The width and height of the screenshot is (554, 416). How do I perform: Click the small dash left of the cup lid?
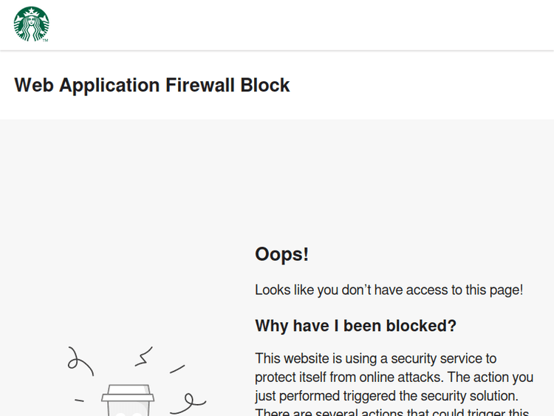click(79, 400)
